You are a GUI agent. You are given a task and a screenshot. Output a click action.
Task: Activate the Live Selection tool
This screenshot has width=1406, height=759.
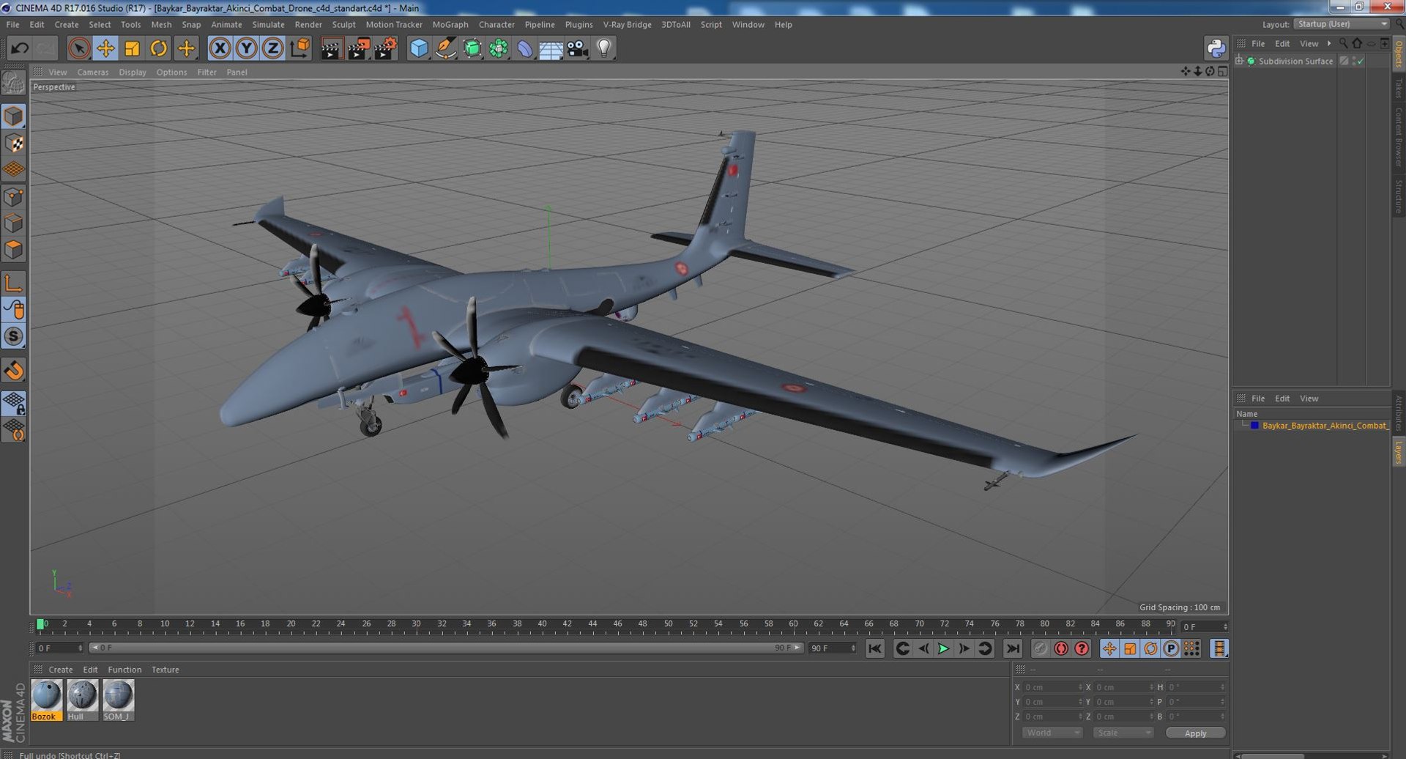[78, 48]
